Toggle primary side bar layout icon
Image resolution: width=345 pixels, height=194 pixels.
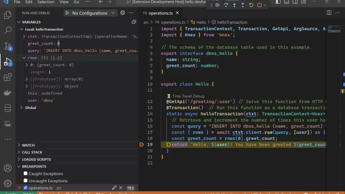click(278, 2)
